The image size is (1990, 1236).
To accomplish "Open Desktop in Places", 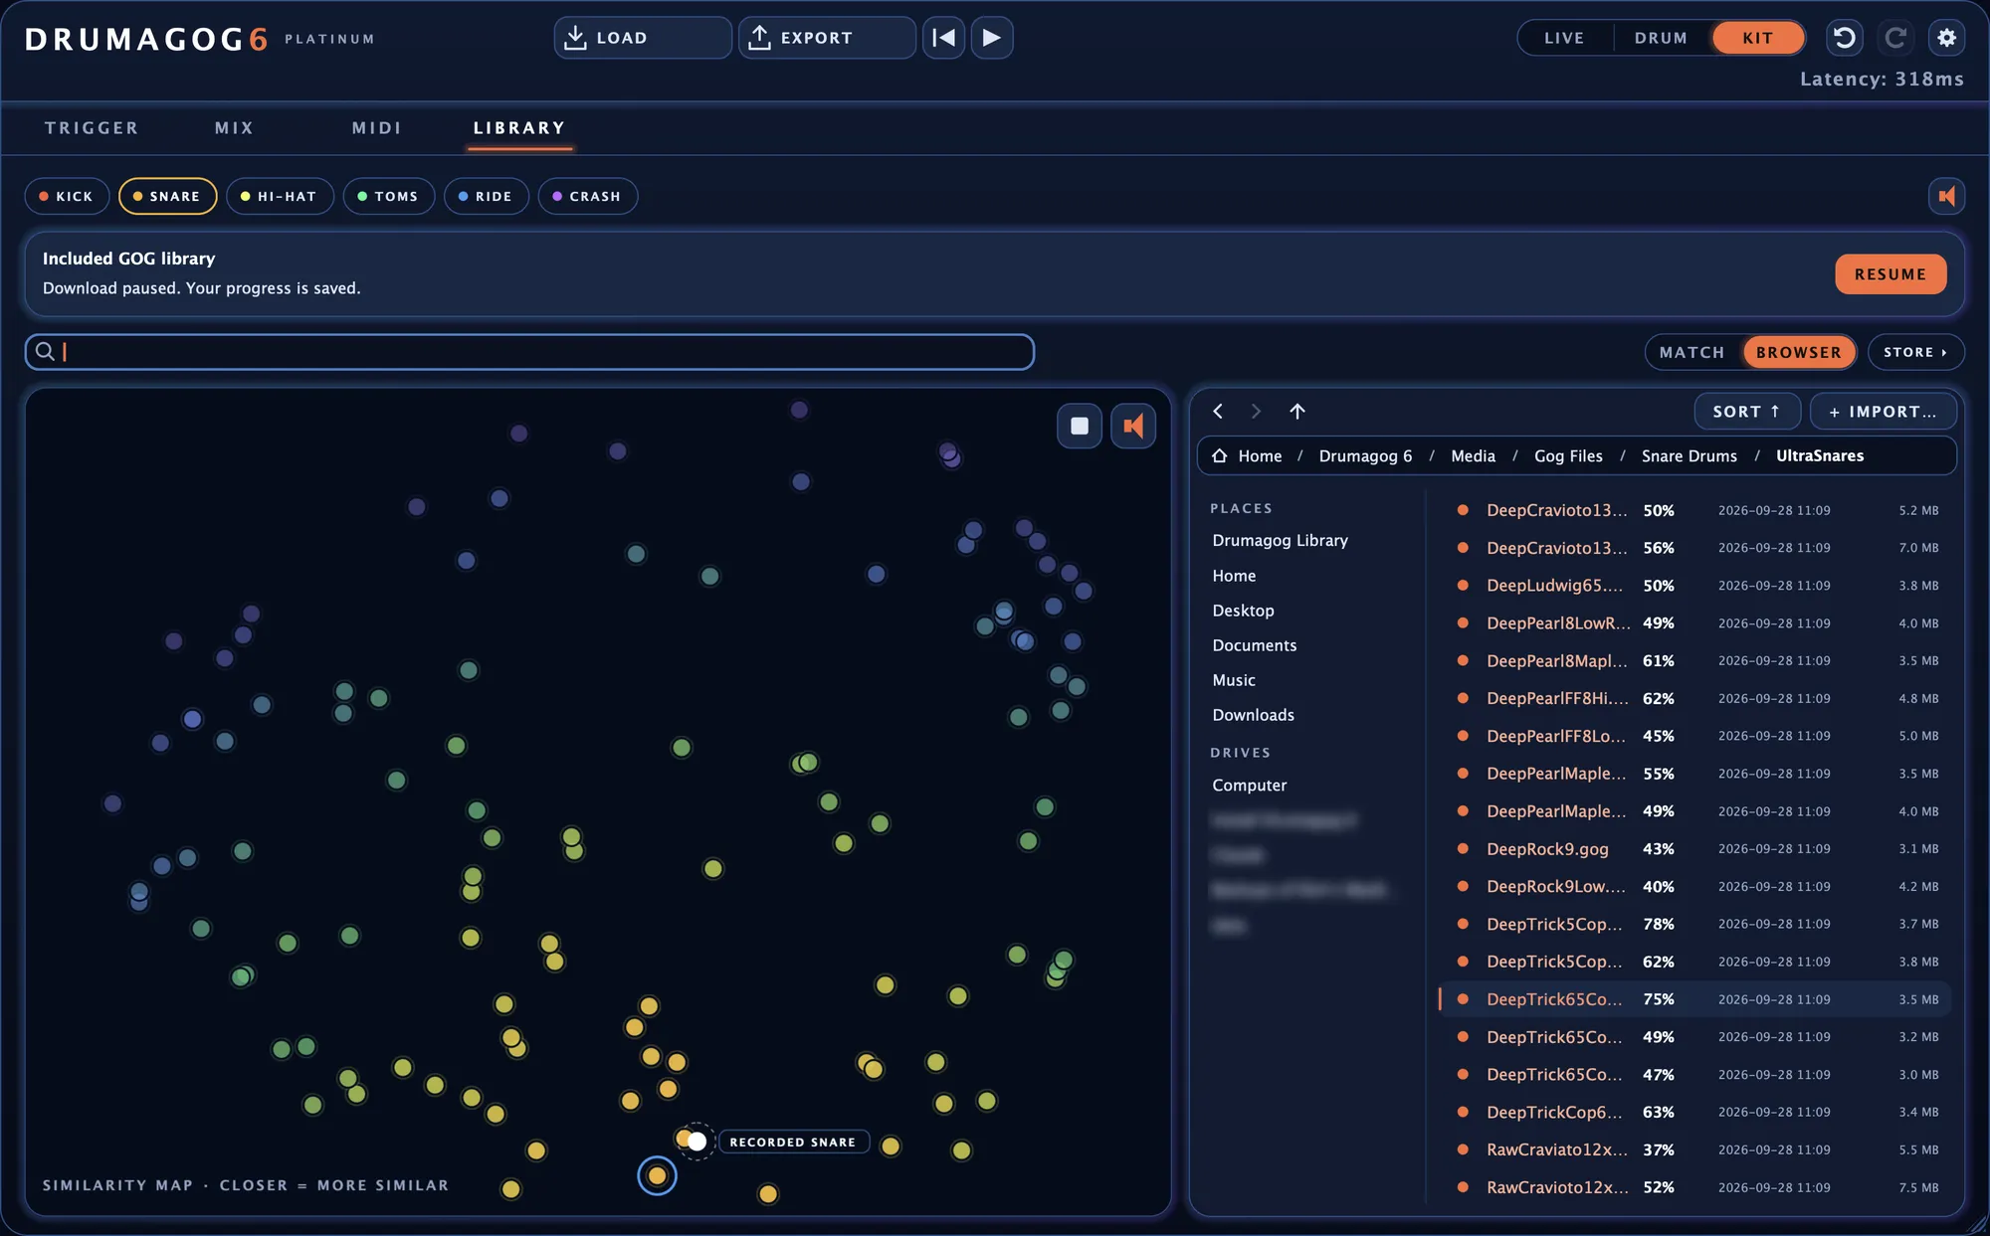I will click(1243, 611).
